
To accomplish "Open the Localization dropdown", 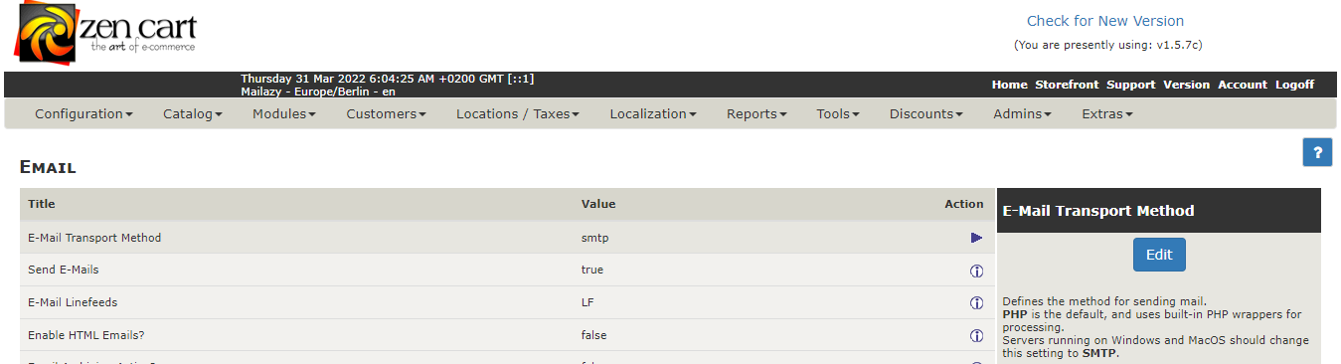I will coord(653,114).
